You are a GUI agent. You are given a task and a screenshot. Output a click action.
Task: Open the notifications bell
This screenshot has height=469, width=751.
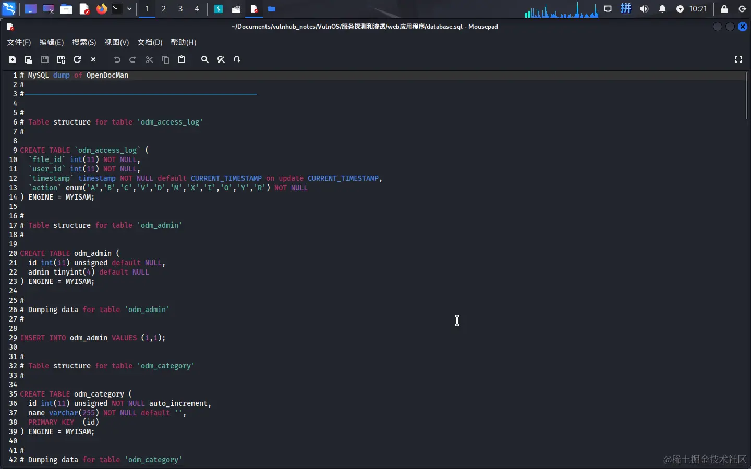[662, 9]
